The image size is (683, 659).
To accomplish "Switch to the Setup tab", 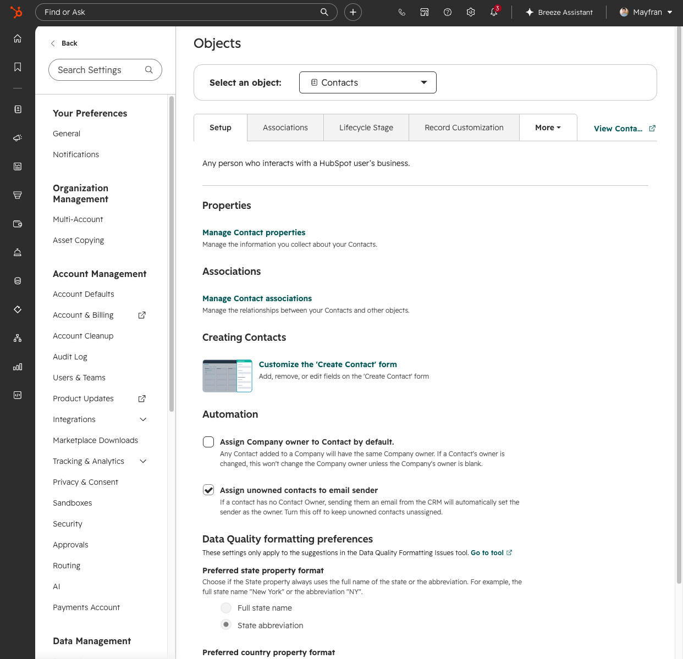I will click(x=221, y=128).
